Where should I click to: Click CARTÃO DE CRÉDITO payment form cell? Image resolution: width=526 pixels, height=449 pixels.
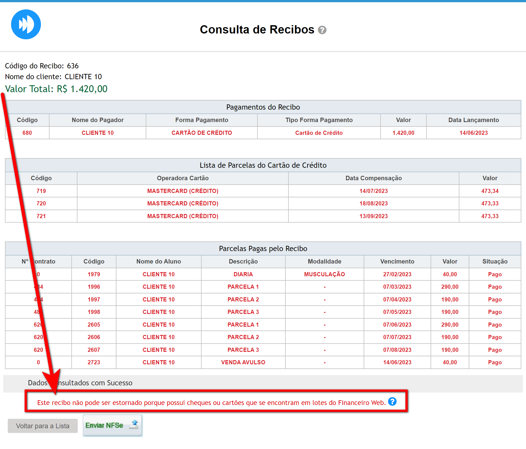202,133
